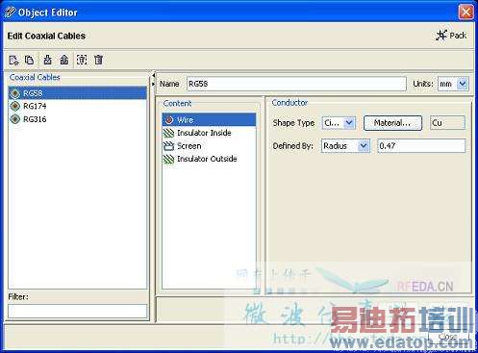Screen dimensions: 478x353
Task: Click the Pack icon button
Action: point(451,36)
